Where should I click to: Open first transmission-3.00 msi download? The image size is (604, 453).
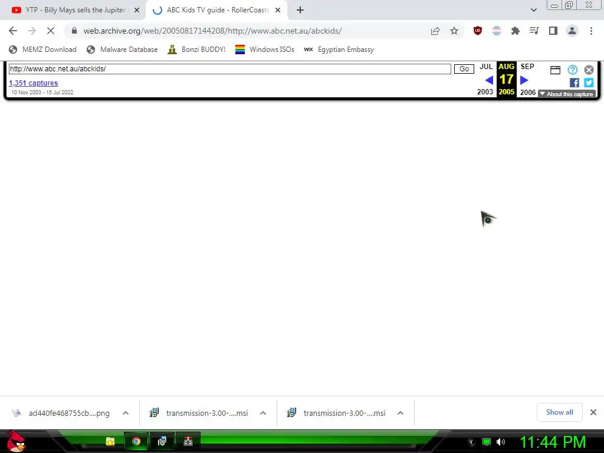click(199, 413)
